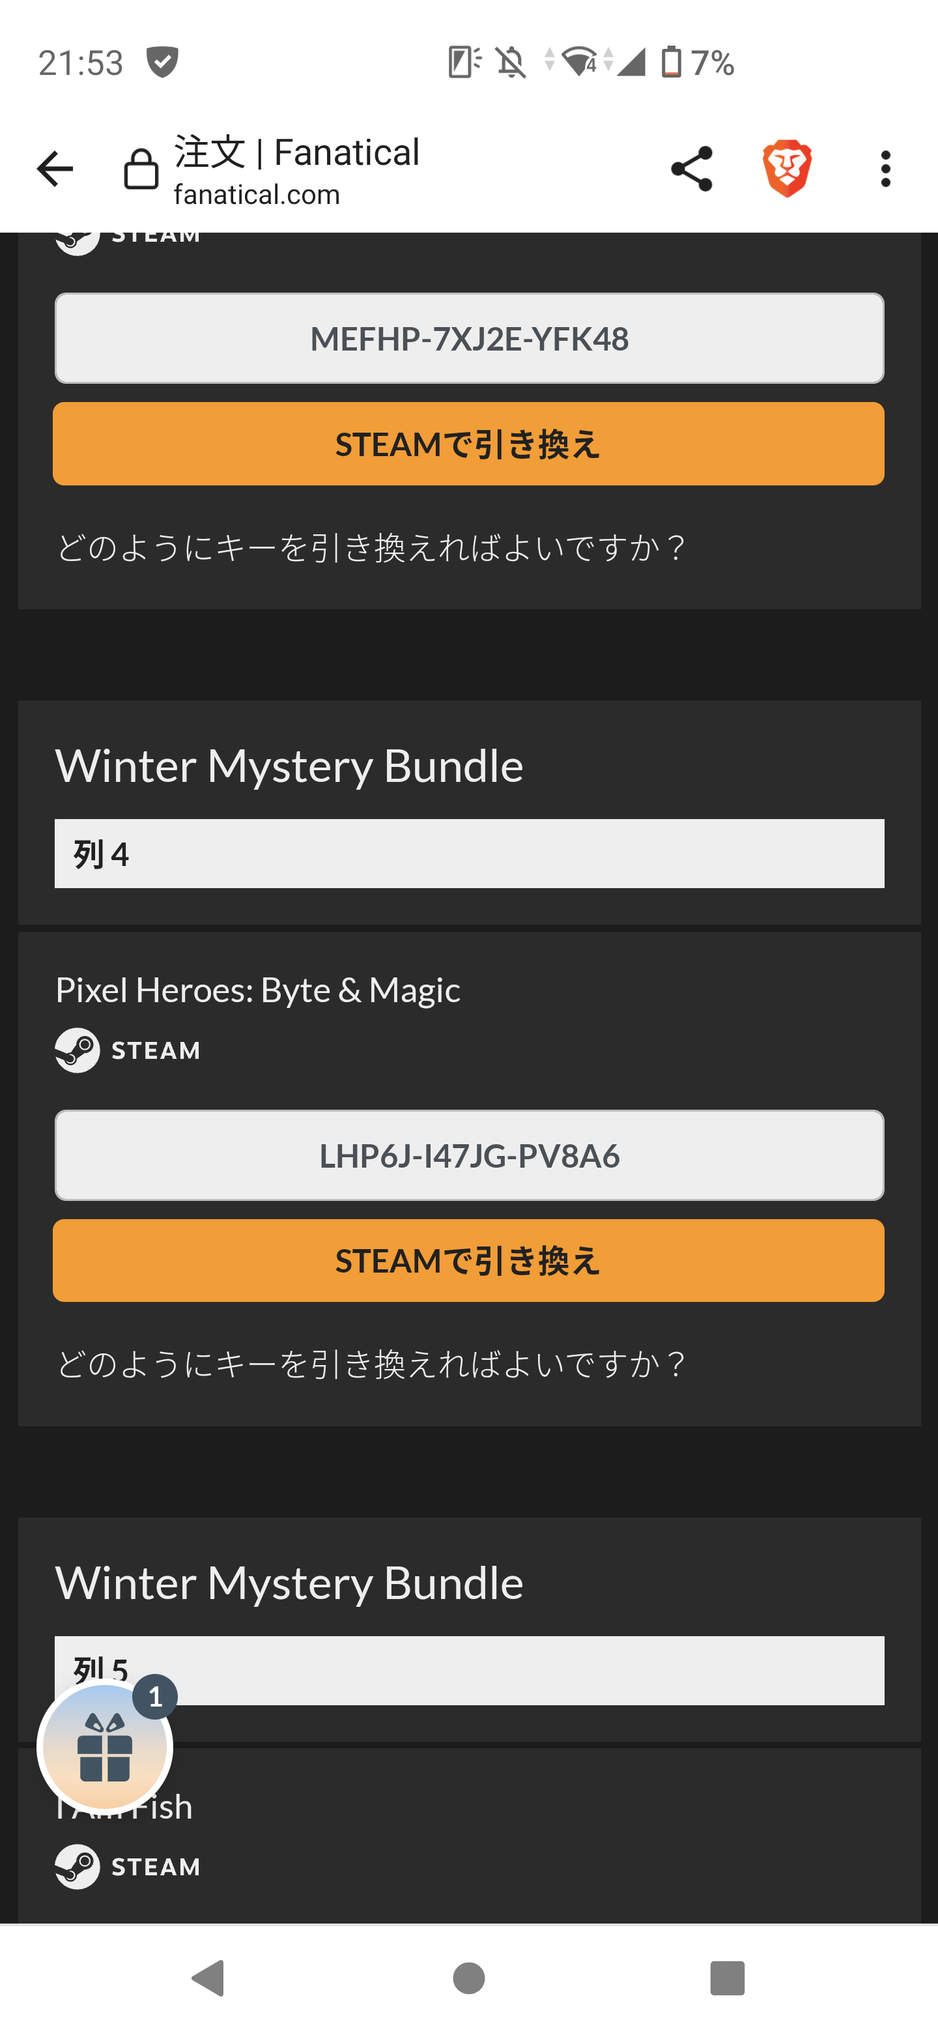Redeem Pixel Heroes key on Steam
Image resolution: width=938 pixels, height=2033 pixels.
tap(468, 1260)
